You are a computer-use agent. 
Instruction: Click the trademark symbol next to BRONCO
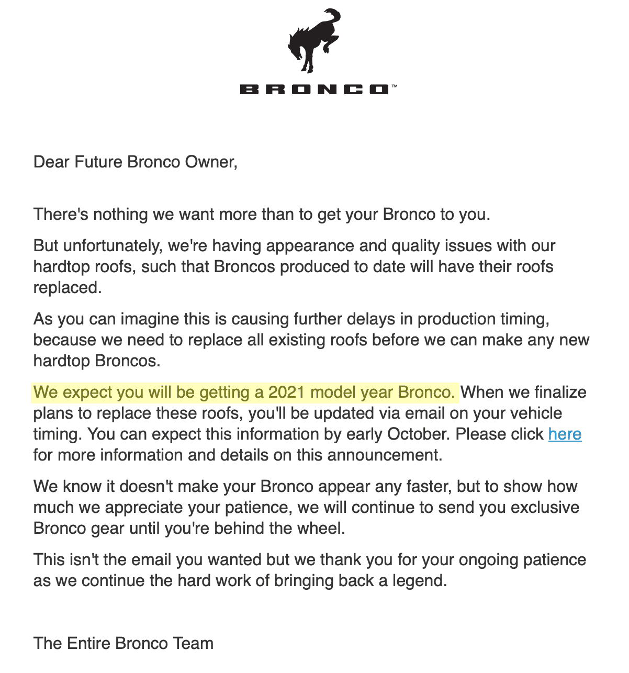394,86
